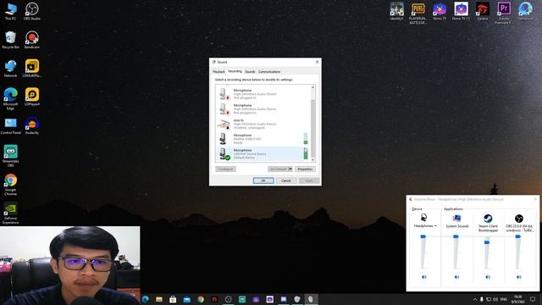Open OBS Studio desktop shortcut
The height and width of the screenshot is (305, 542).
point(32,11)
